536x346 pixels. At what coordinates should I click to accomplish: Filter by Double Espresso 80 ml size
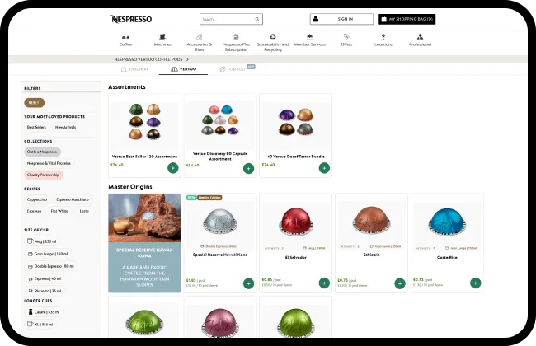click(x=50, y=266)
